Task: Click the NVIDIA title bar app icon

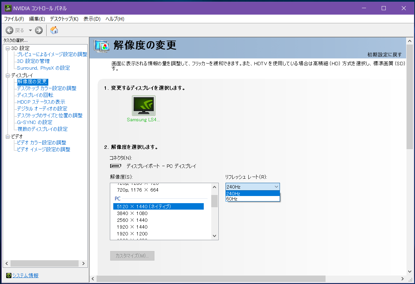Action: pyautogui.click(x=8, y=8)
